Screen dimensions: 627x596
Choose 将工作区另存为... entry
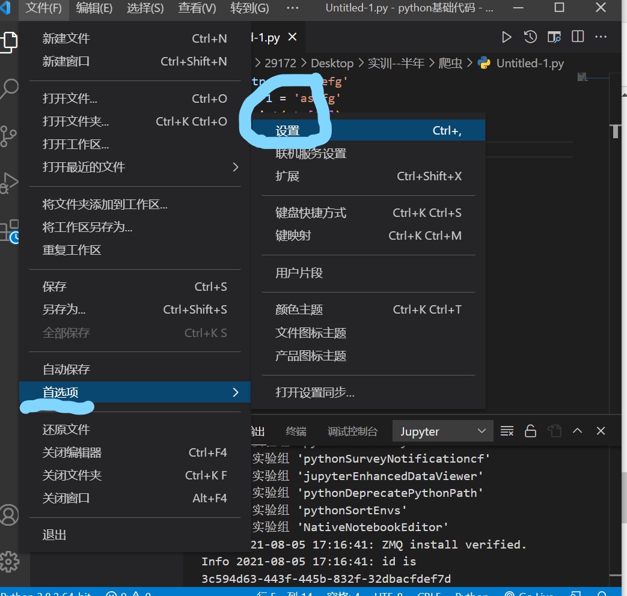tap(135, 227)
